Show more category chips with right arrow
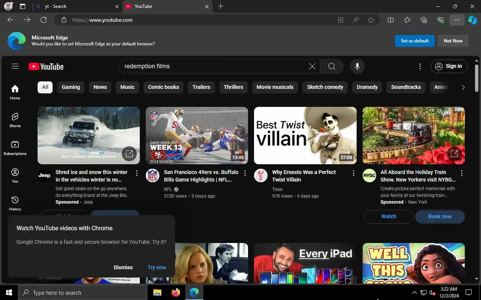The height and width of the screenshot is (300, 481). pyautogui.click(x=463, y=87)
